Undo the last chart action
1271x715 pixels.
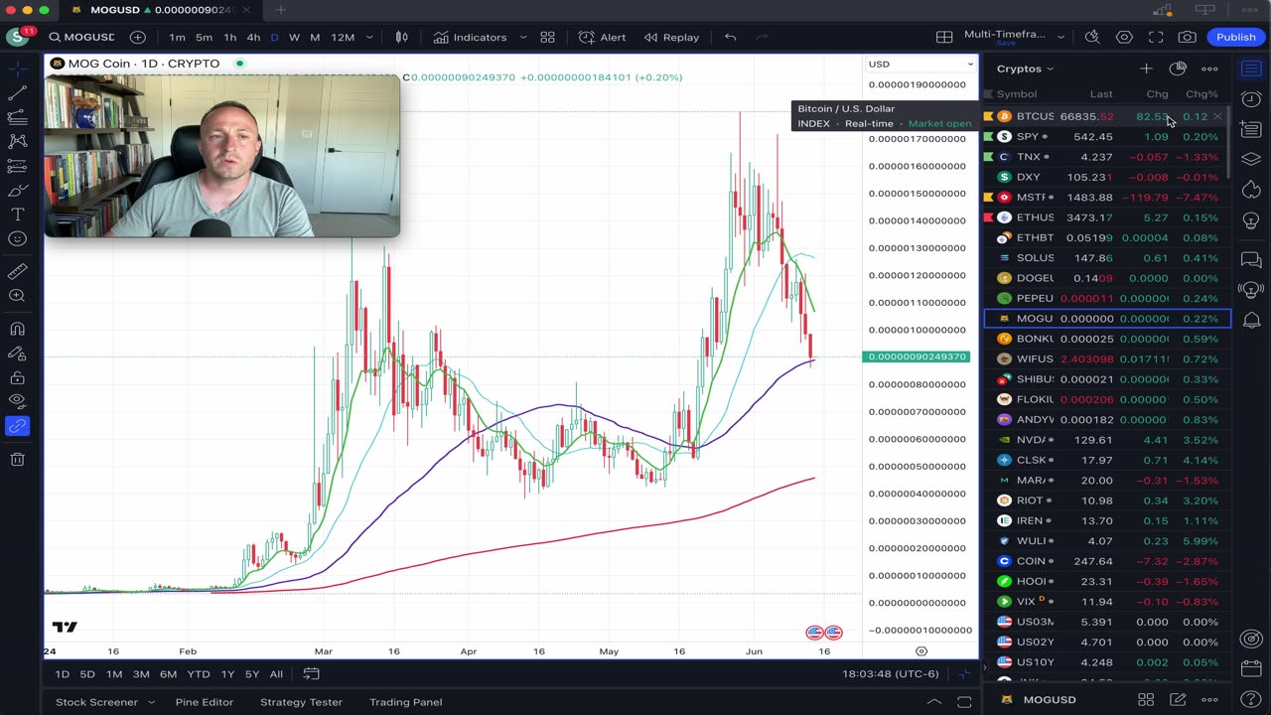point(730,37)
